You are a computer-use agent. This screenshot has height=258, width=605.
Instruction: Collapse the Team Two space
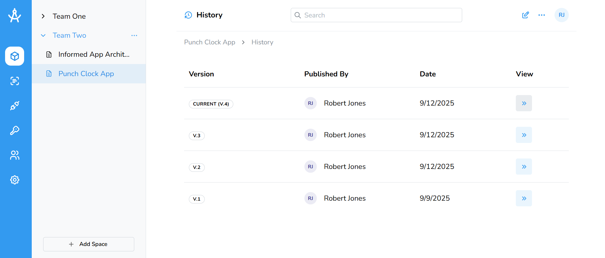tap(43, 35)
